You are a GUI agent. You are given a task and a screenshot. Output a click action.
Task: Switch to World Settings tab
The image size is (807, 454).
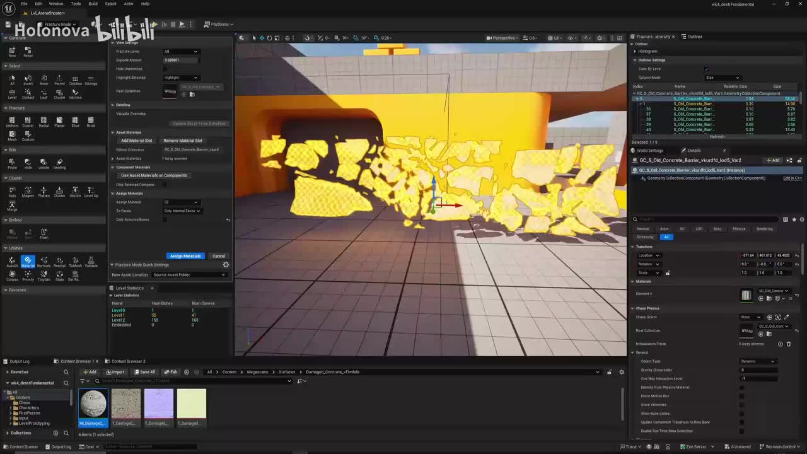coord(647,151)
